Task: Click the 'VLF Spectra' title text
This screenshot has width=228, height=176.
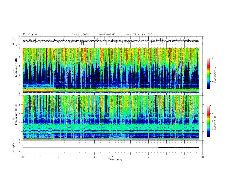Action: pyautogui.click(x=33, y=35)
